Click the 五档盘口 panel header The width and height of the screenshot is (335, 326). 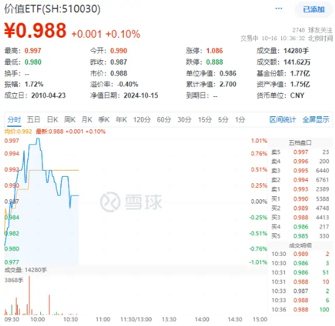point(300,143)
